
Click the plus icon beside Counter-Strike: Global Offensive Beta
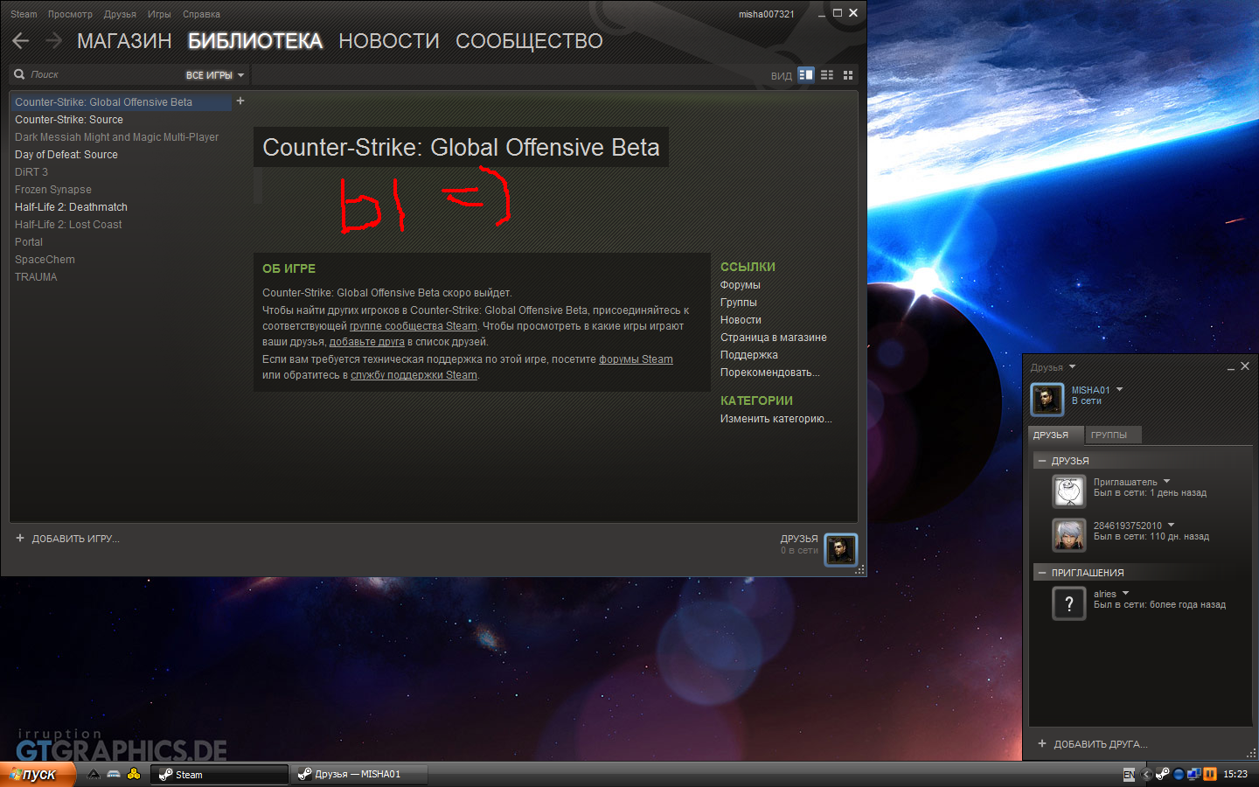tap(240, 101)
